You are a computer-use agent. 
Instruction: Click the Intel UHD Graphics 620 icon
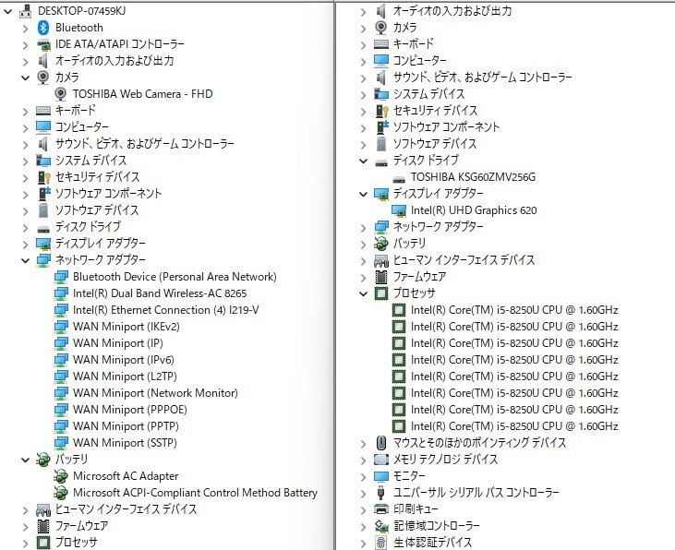[x=399, y=210]
